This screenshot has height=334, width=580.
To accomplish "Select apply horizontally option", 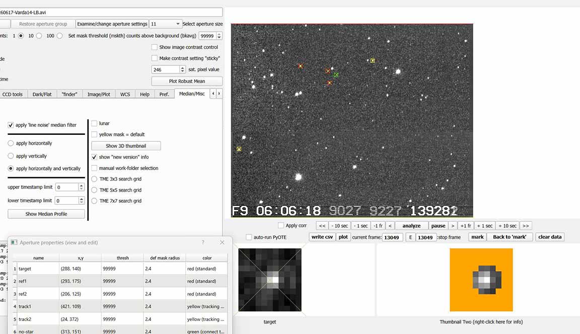I will coord(11,143).
